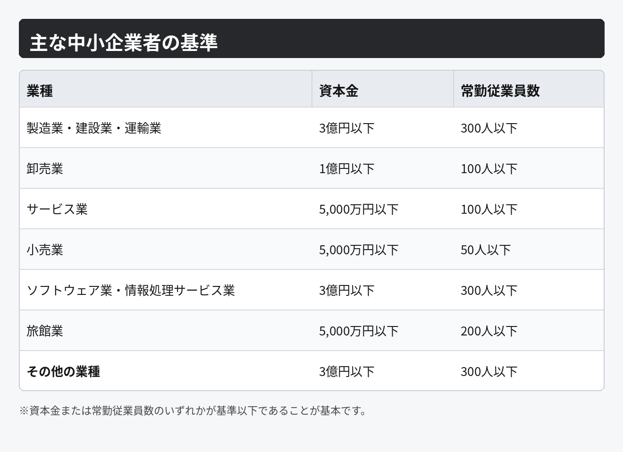Select the 卸売業 row label

click(45, 168)
